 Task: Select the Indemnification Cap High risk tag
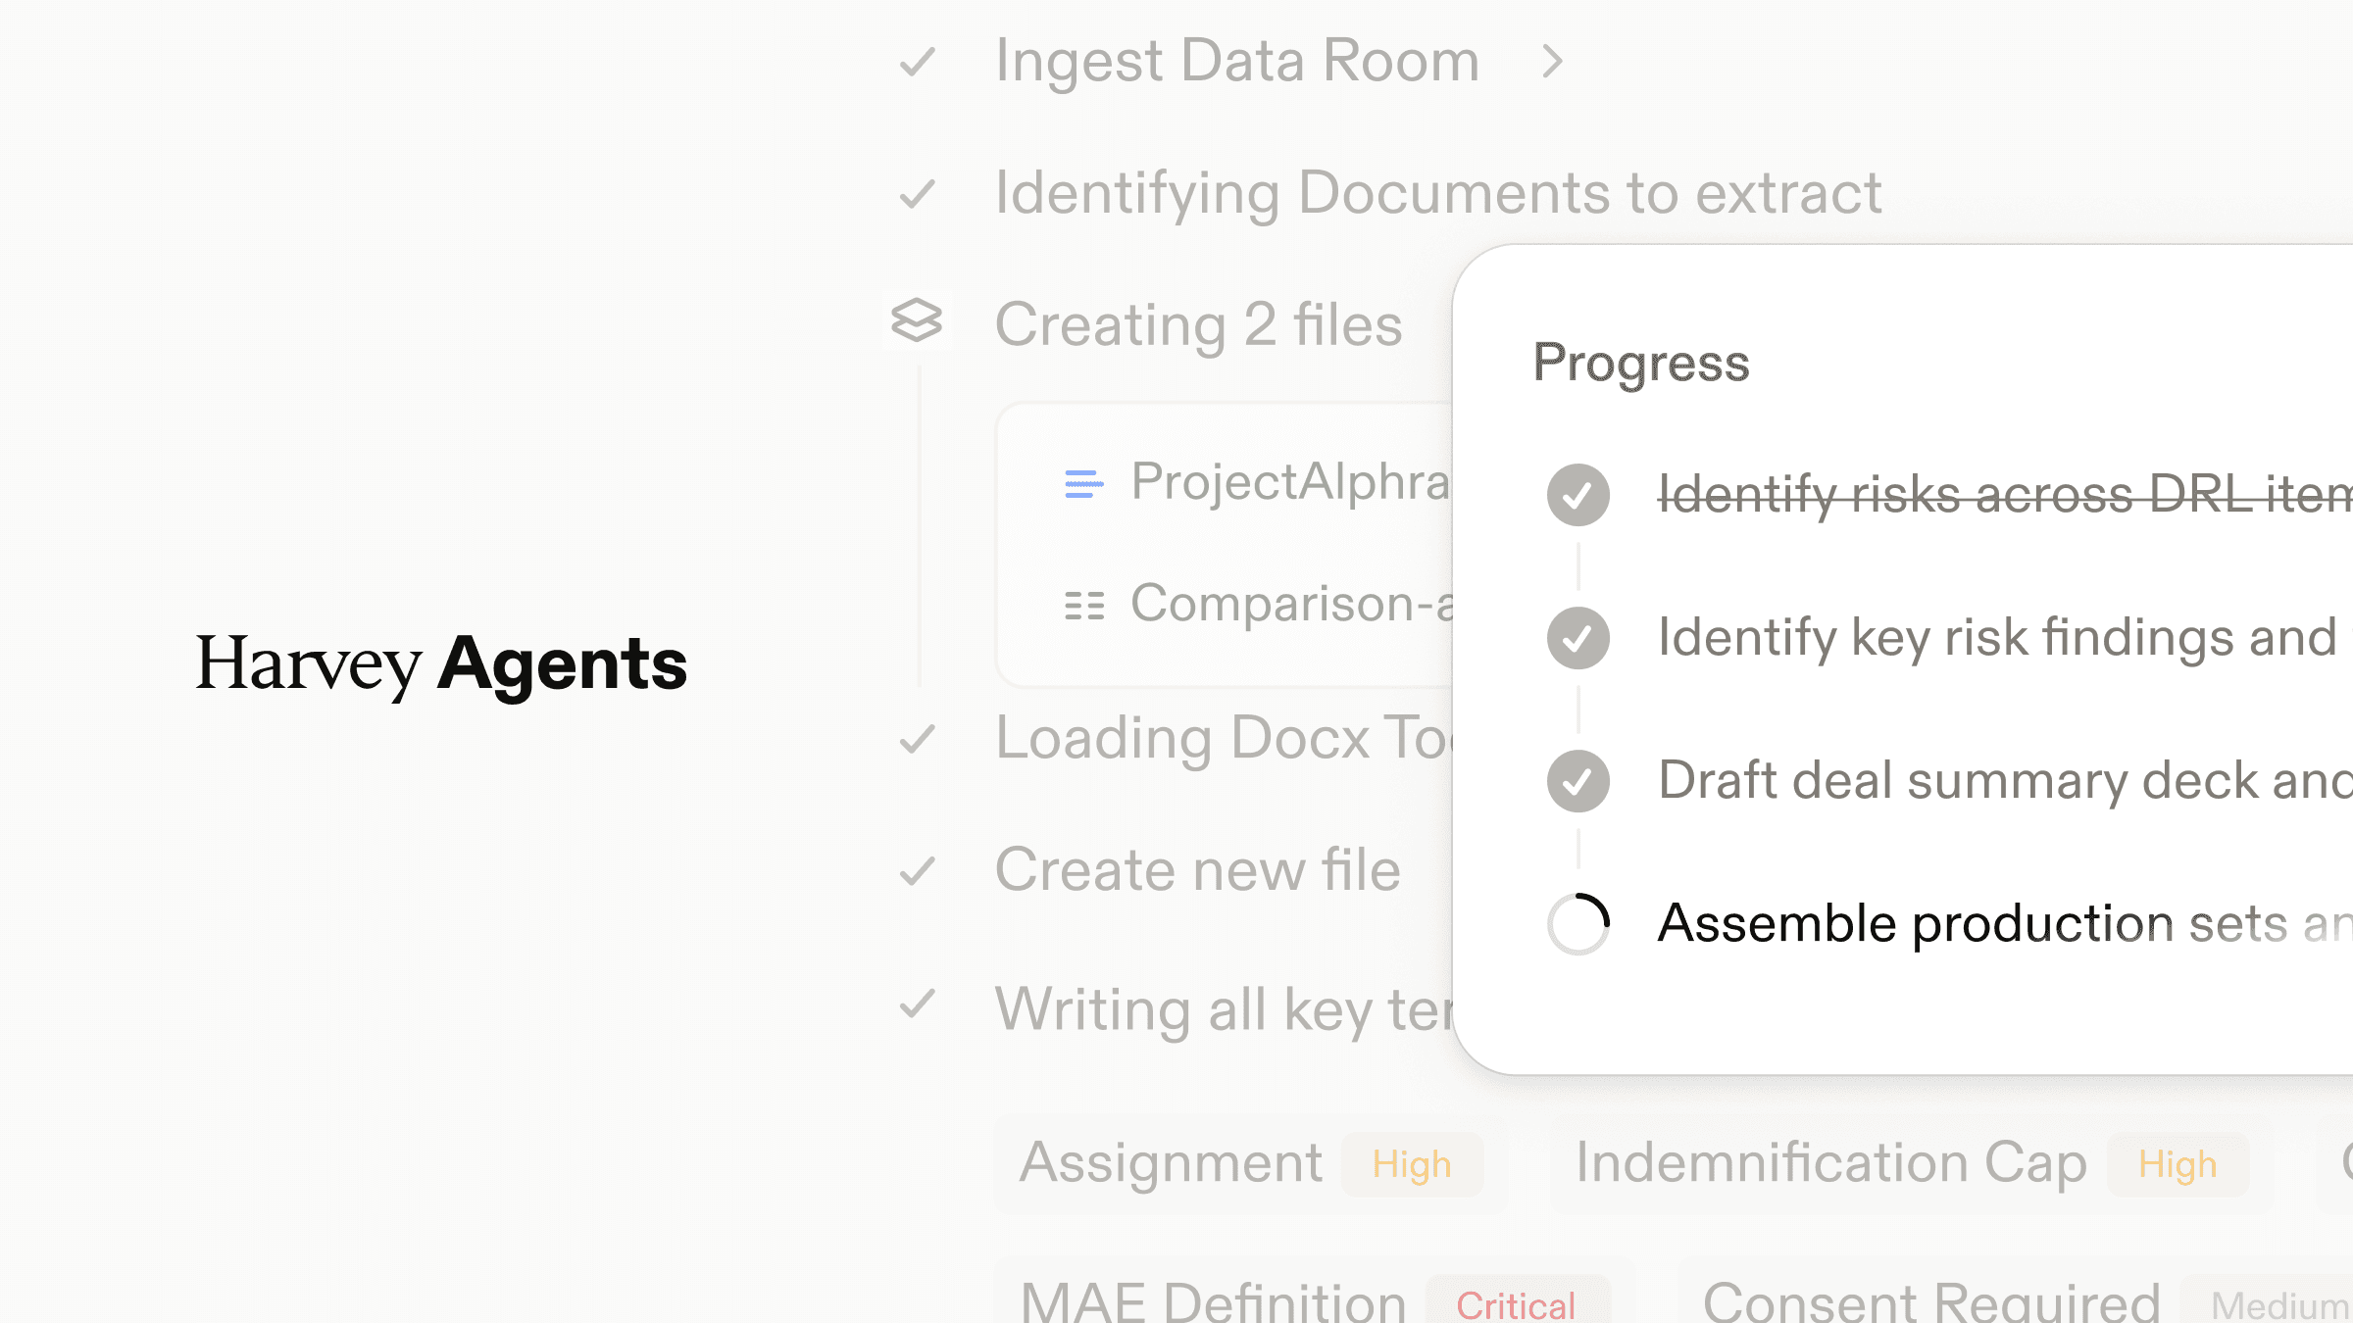click(x=1910, y=1164)
